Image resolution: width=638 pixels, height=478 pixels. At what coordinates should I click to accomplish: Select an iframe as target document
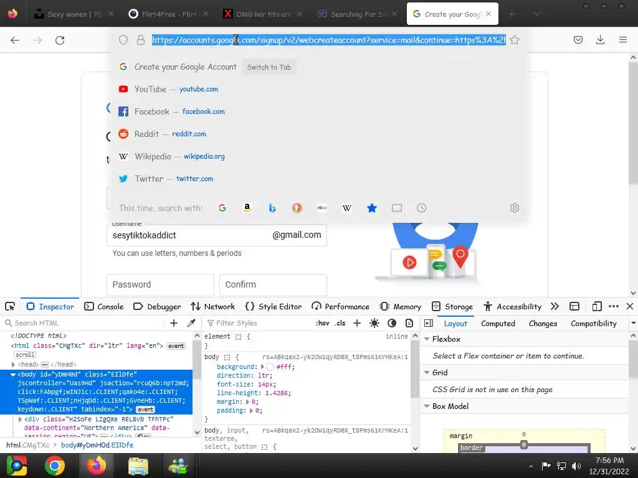click(x=574, y=306)
